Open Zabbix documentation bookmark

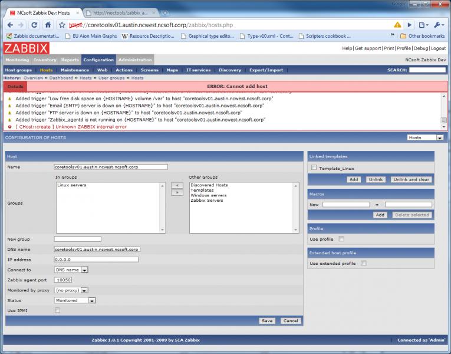33,36
